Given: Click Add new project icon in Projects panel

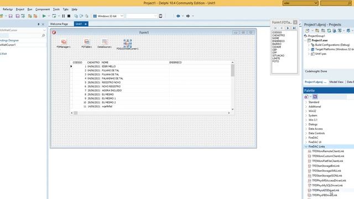Looking at the screenshot, I should tap(317, 31).
